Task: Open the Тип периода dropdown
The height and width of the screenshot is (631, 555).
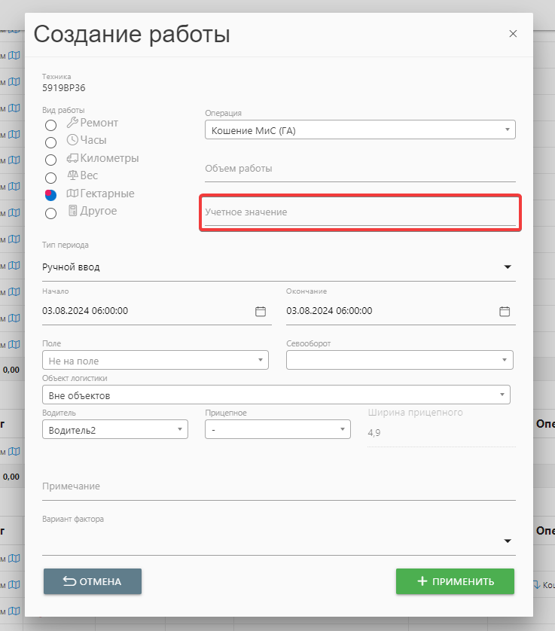Action: point(279,267)
